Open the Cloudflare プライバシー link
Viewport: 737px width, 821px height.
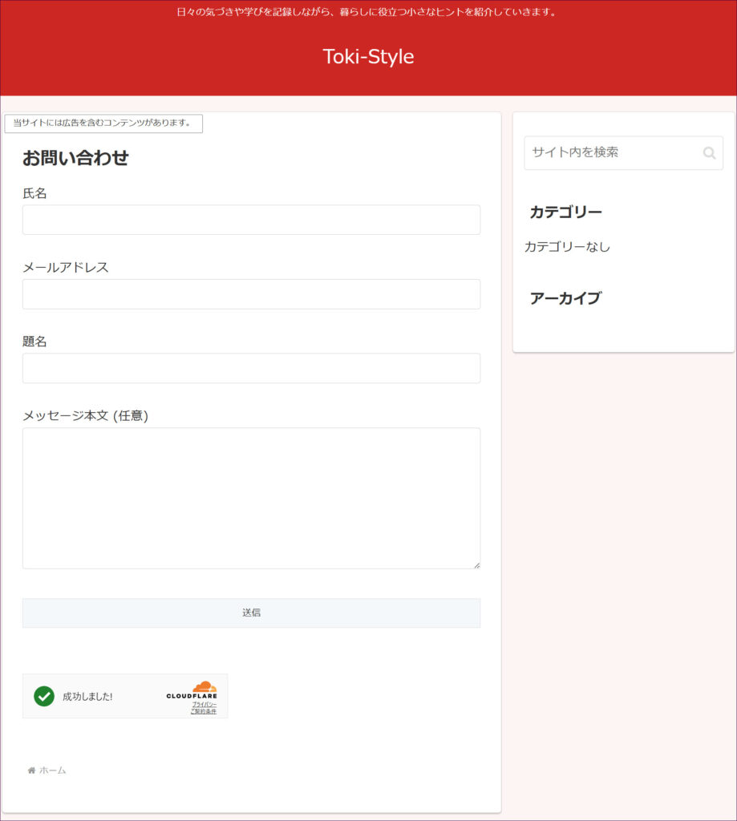(x=204, y=704)
